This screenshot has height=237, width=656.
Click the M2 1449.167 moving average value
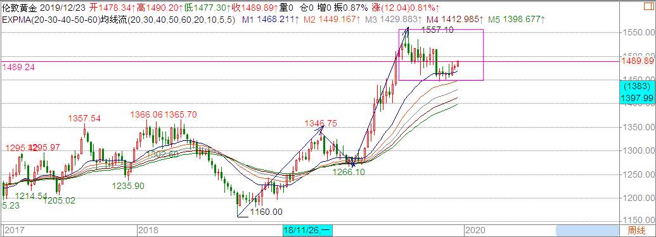pyautogui.click(x=332, y=19)
